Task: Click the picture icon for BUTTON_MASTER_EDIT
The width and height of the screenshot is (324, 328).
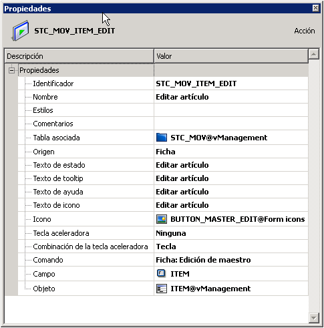Action: click(162, 219)
